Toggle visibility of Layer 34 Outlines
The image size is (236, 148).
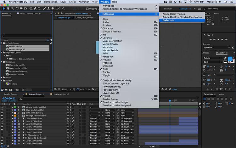pos(2,127)
